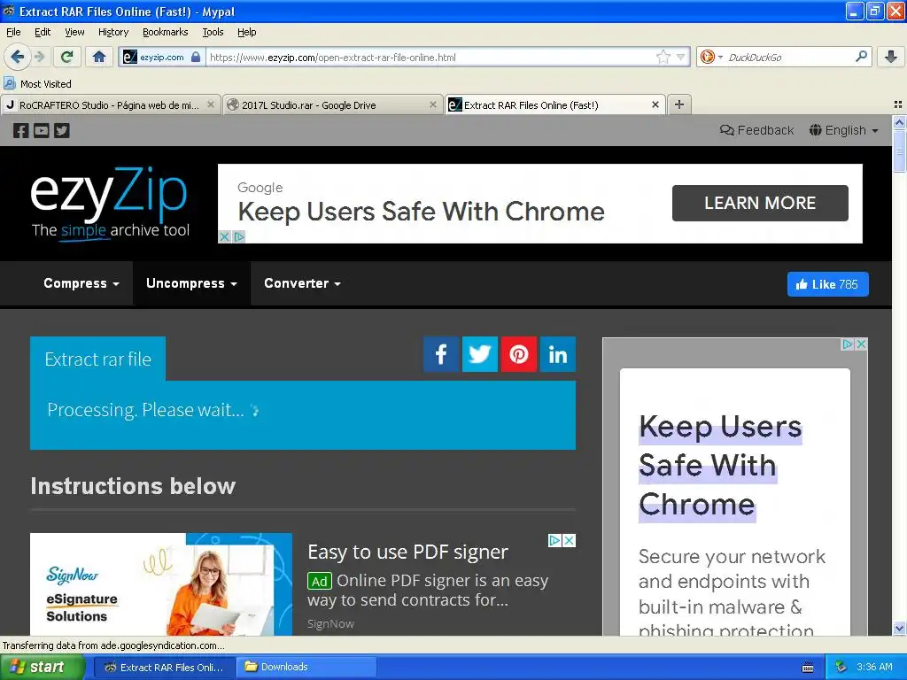Close the RoCRAFTERO Studio tab
Image resolution: width=907 pixels, height=680 pixels.
(211, 104)
